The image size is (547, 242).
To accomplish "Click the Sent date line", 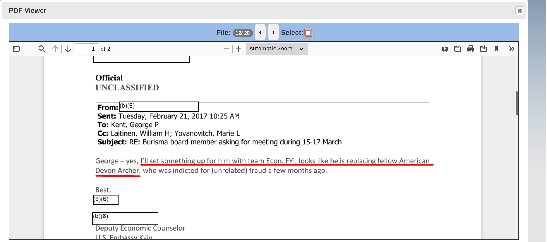I will pyautogui.click(x=169, y=116).
